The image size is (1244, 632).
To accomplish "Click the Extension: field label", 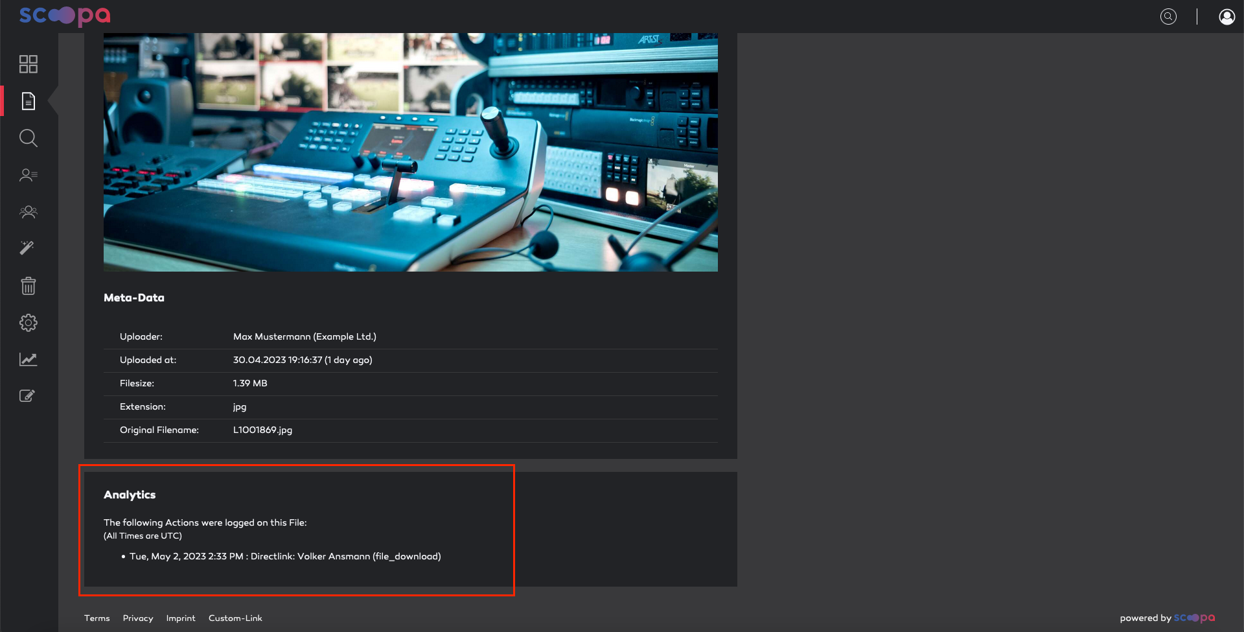I will (143, 407).
